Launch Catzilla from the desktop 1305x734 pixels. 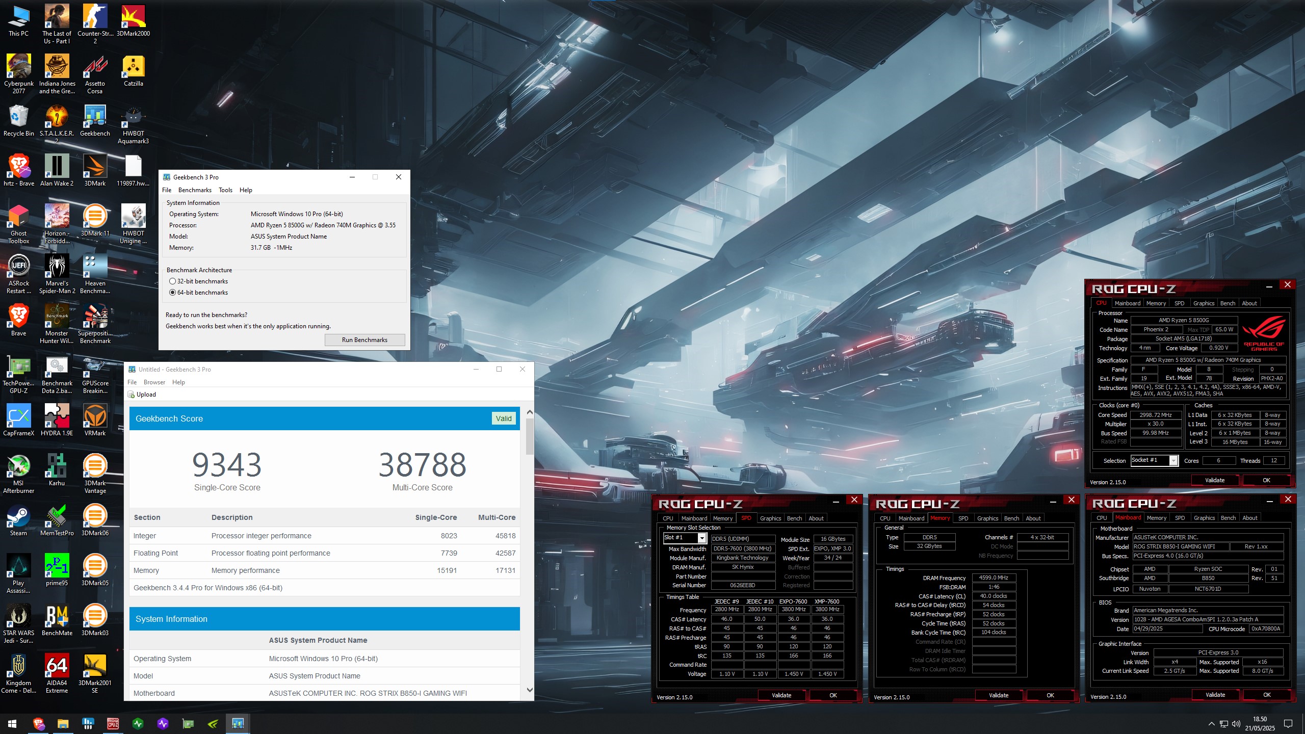tap(133, 70)
